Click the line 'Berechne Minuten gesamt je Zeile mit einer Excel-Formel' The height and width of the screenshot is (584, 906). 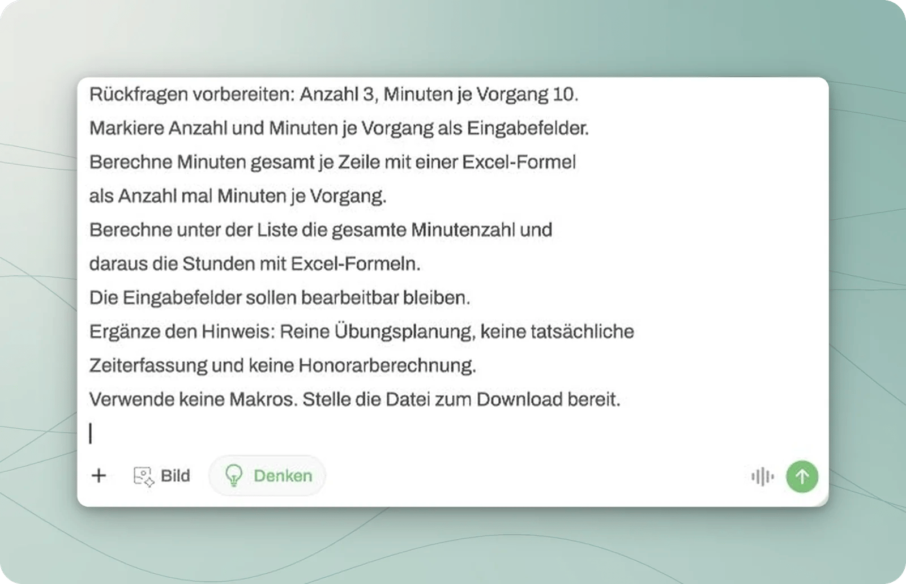332,162
